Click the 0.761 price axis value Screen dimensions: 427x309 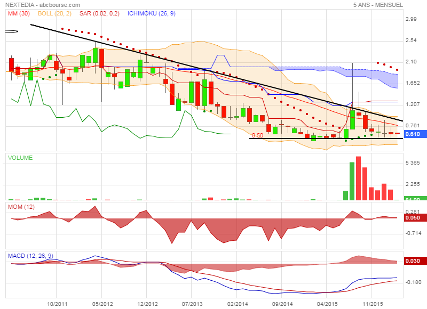click(x=413, y=126)
